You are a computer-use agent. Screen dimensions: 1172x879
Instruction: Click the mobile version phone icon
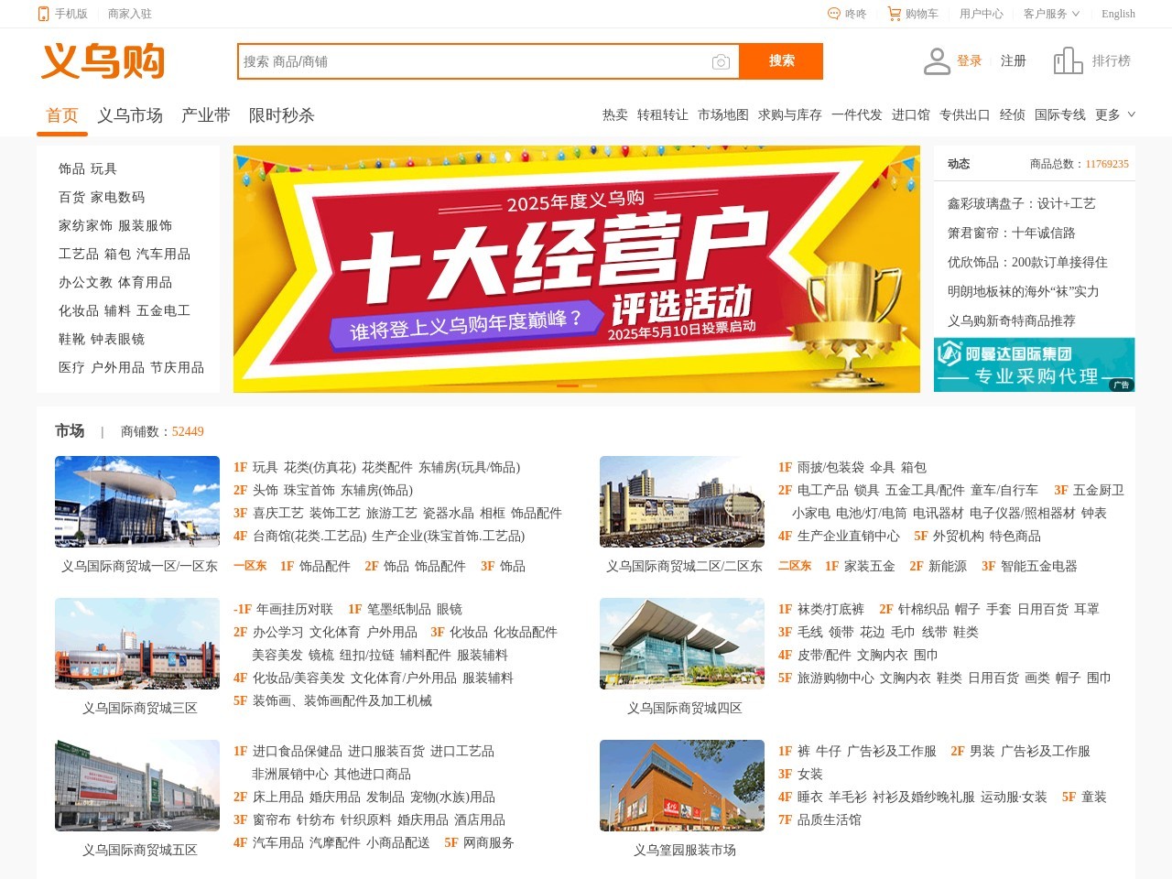[43, 14]
